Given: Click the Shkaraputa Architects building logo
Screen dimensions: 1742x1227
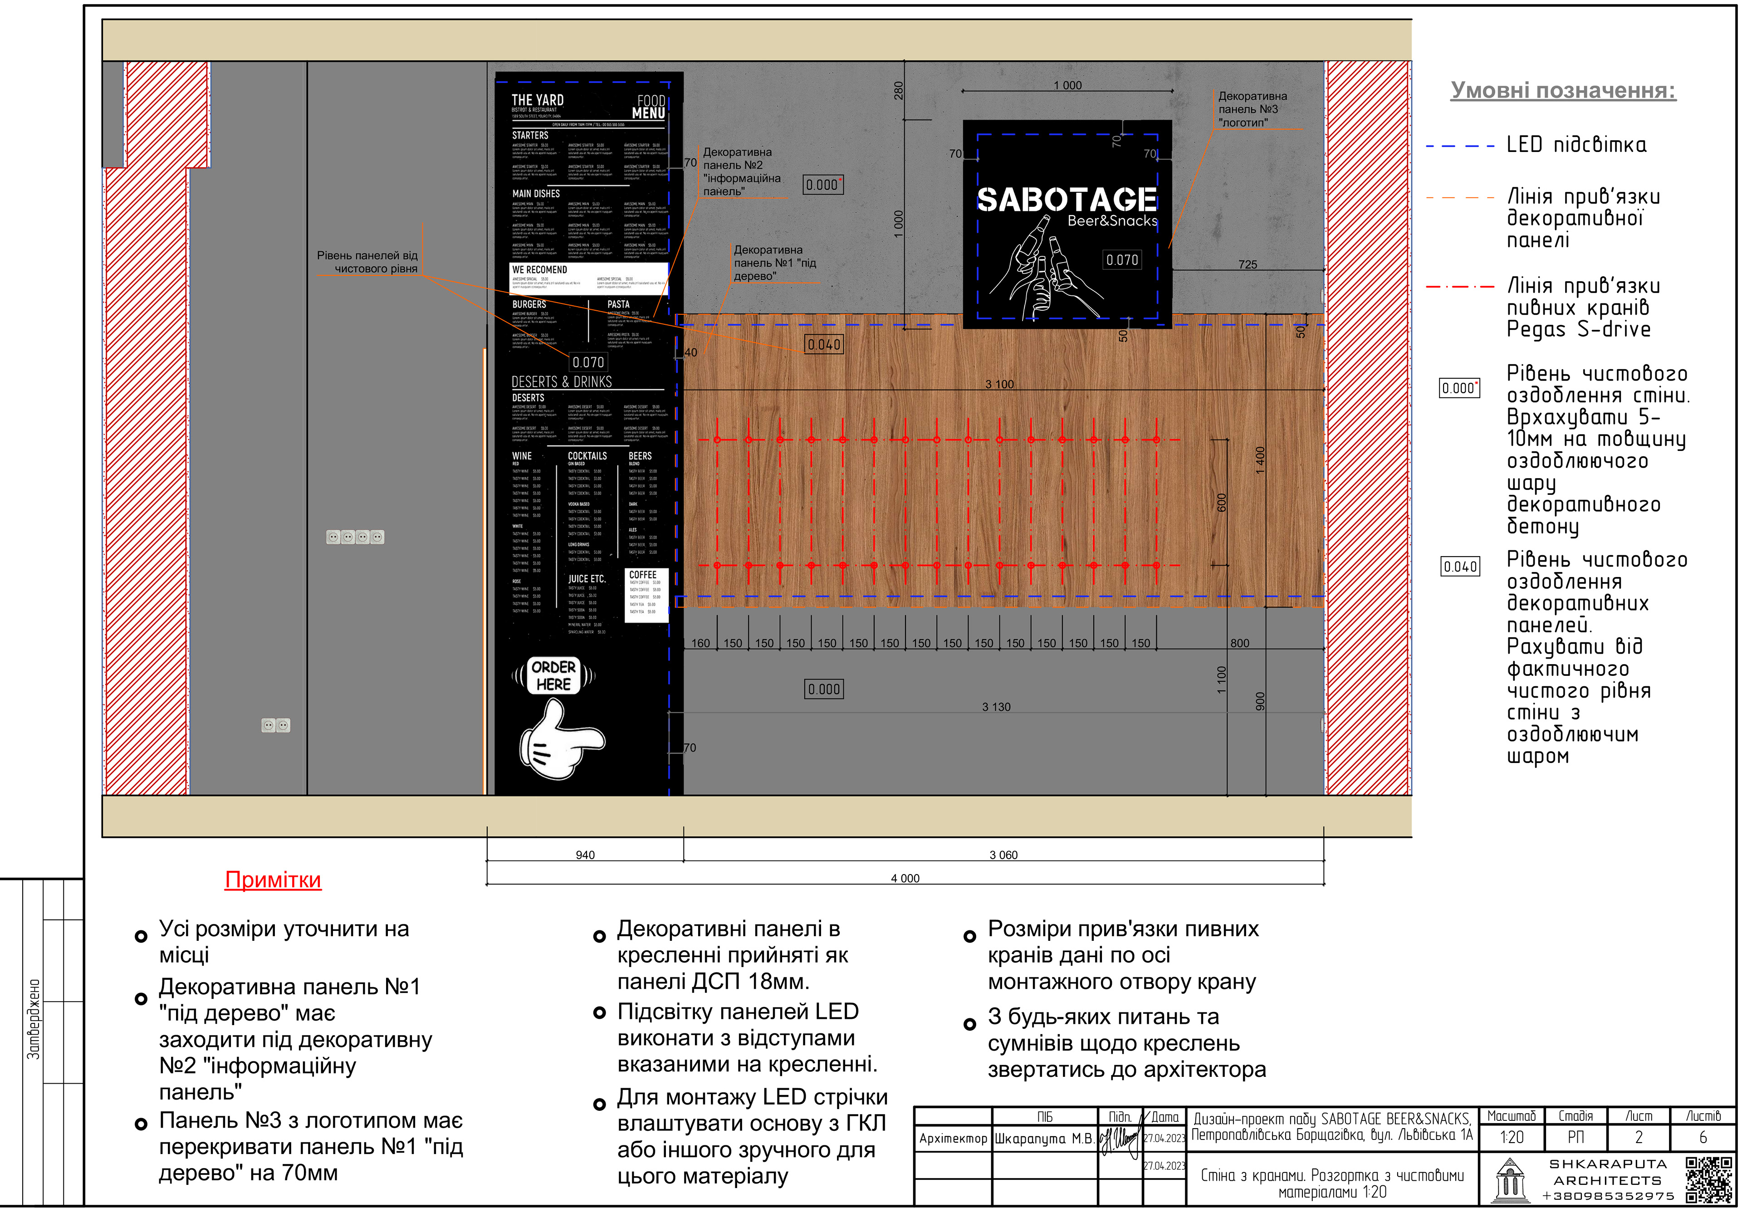Looking at the screenshot, I should pyautogui.click(x=1510, y=1180).
